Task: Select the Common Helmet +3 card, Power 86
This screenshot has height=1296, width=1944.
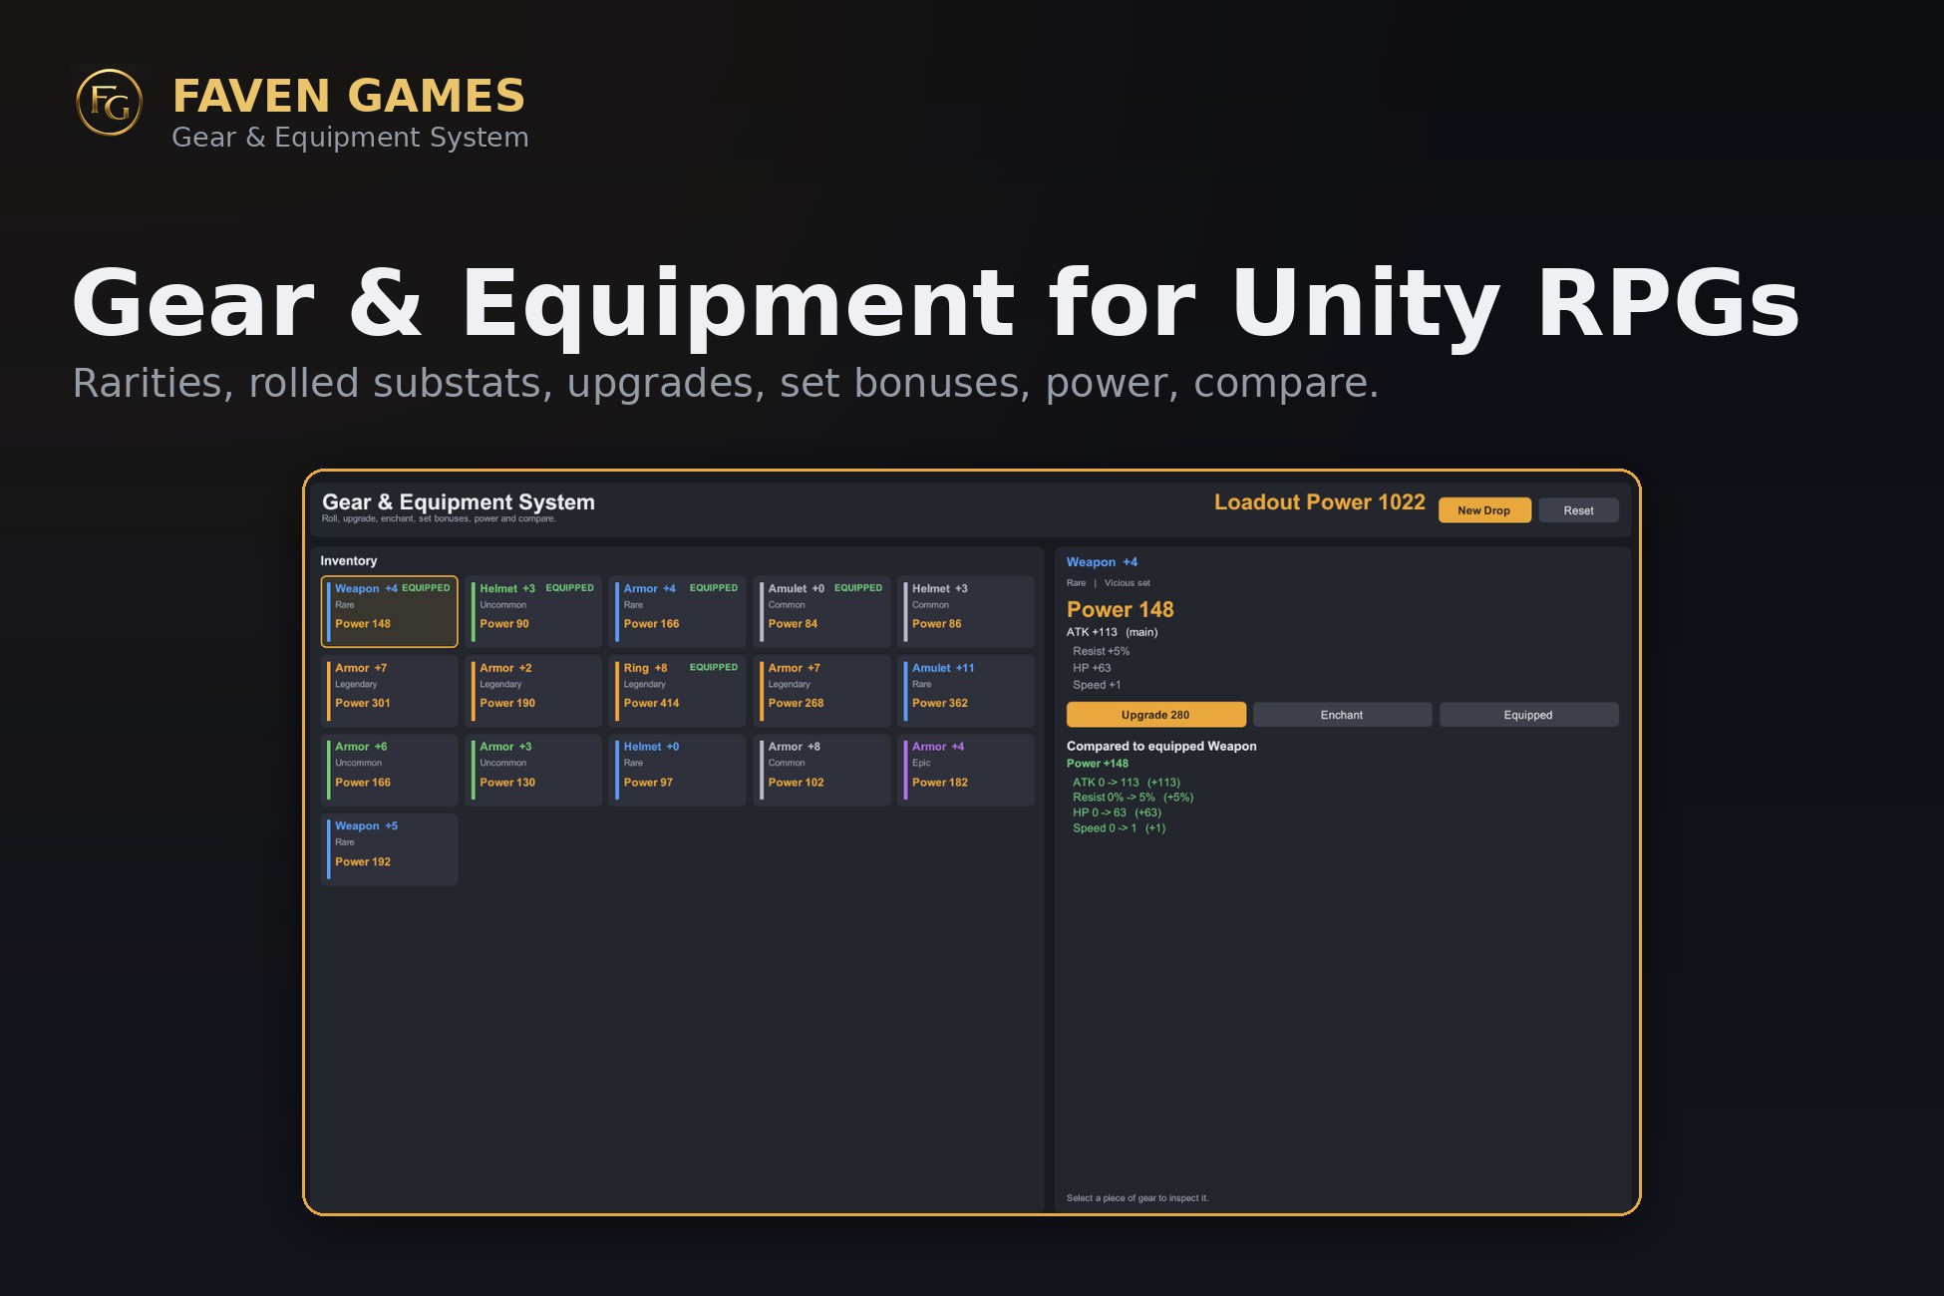Action: click(x=966, y=611)
